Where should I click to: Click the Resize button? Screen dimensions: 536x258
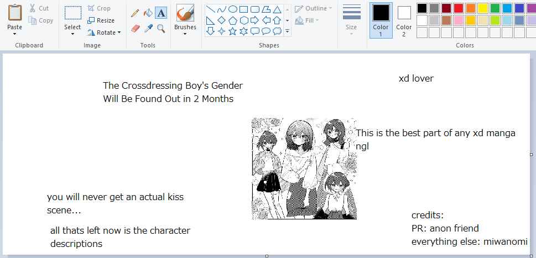[x=101, y=20]
